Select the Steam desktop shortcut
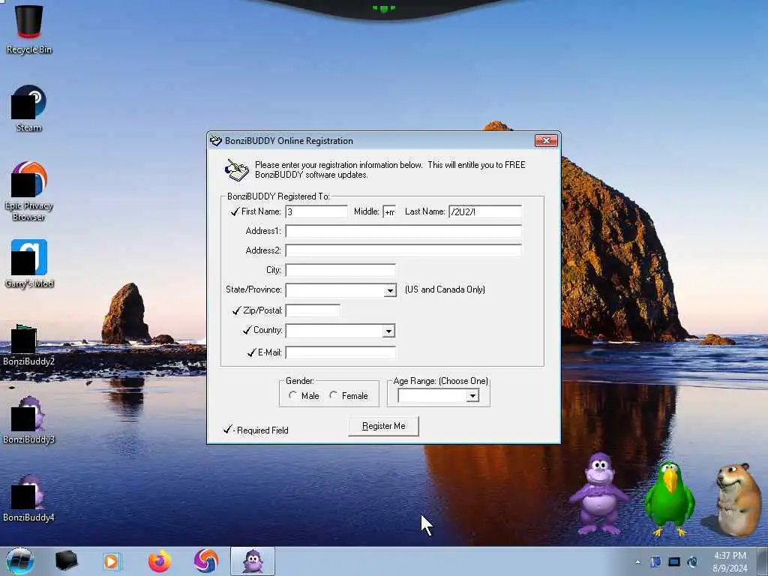 point(28,108)
